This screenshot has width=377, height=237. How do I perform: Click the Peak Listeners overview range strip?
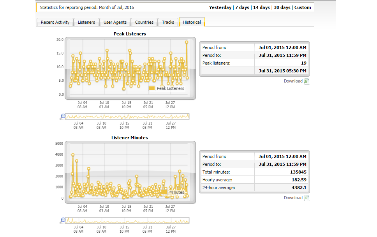click(127, 117)
